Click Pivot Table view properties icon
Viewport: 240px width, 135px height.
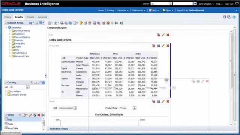click(x=158, y=46)
